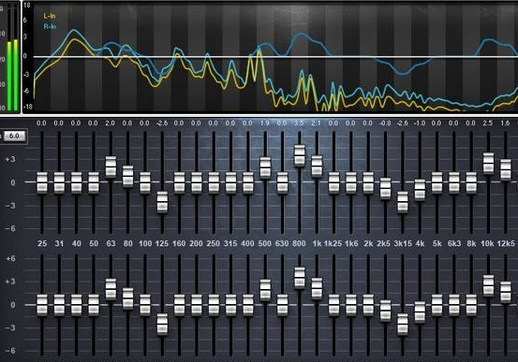Viewport: 518px width, 362px height.
Task: Click the L-In legend label
Action: 50,16
